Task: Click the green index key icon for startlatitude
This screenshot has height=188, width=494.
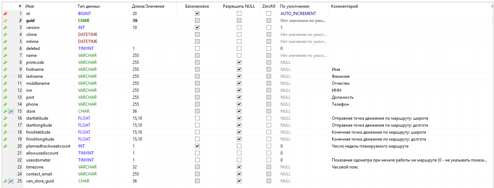Action: click(x=5, y=118)
